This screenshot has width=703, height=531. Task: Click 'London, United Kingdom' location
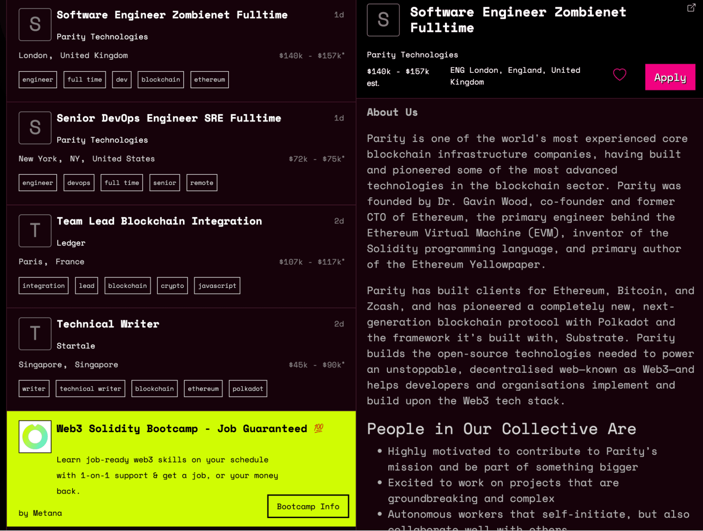coord(74,56)
